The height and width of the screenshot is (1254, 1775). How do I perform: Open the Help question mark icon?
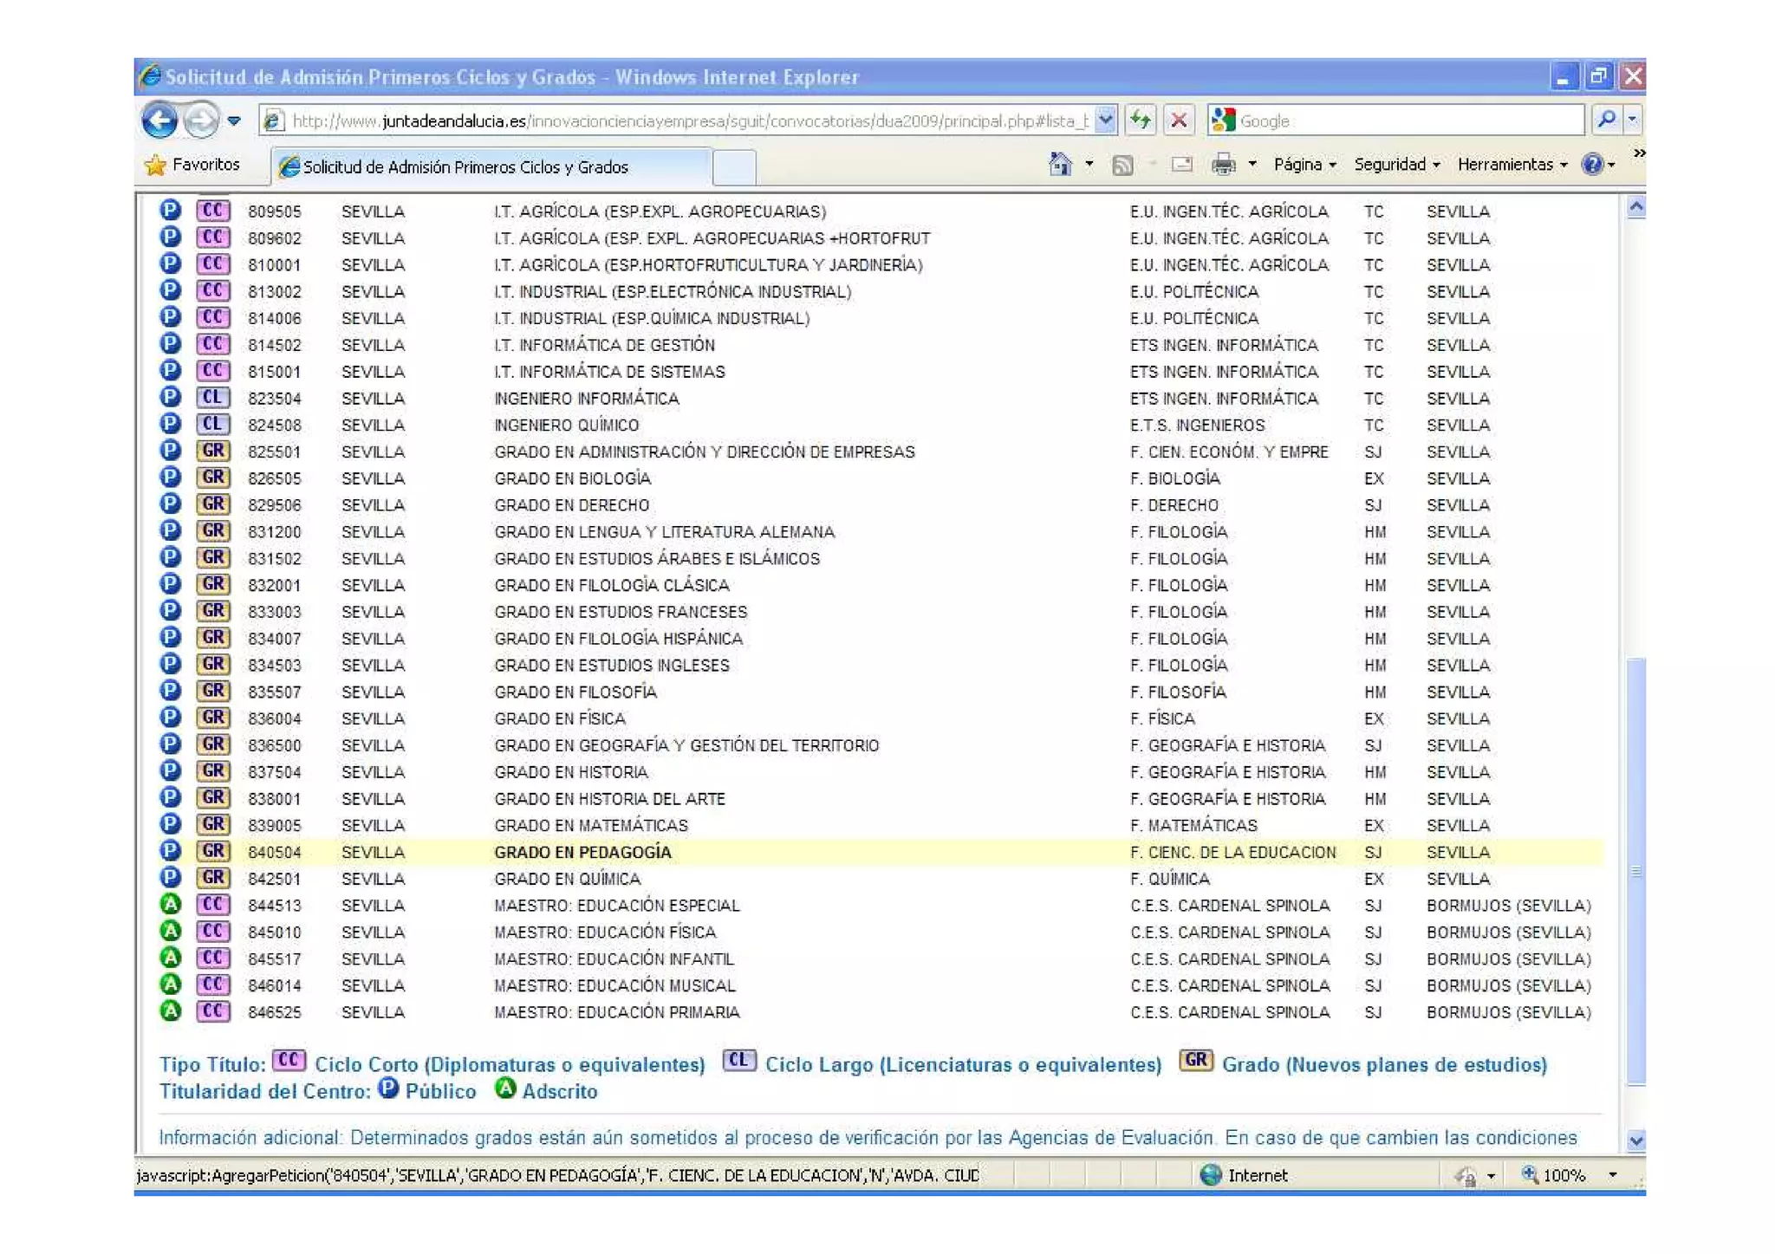[1591, 164]
